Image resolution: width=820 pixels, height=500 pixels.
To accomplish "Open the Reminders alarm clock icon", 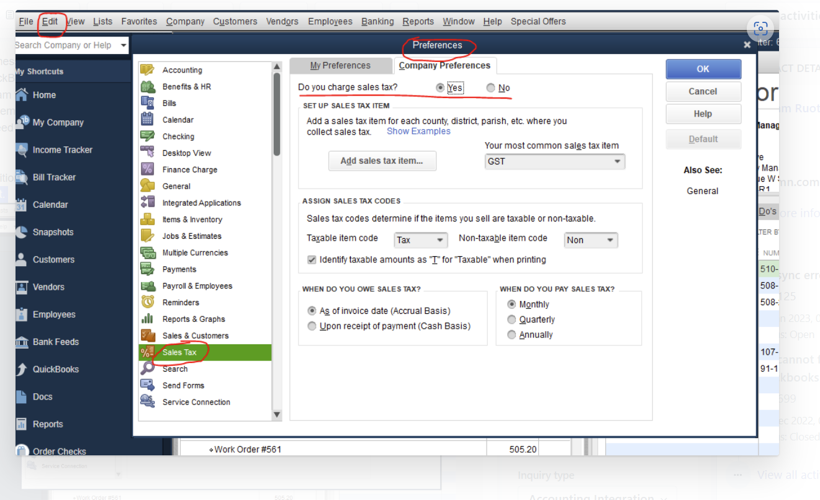I will tap(147, 302).
